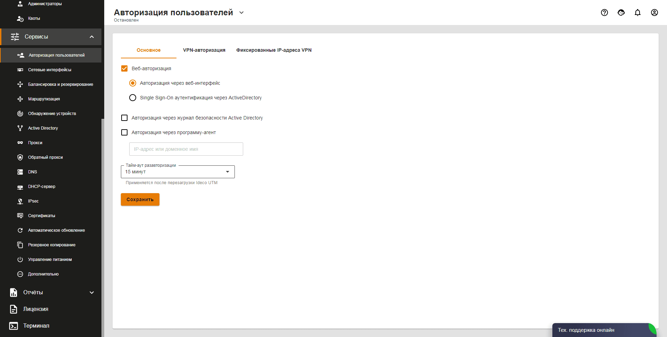Open the Сертификаты label
Image resolution: width=667 pixels, height=337 pixels.
coord(42,216)
